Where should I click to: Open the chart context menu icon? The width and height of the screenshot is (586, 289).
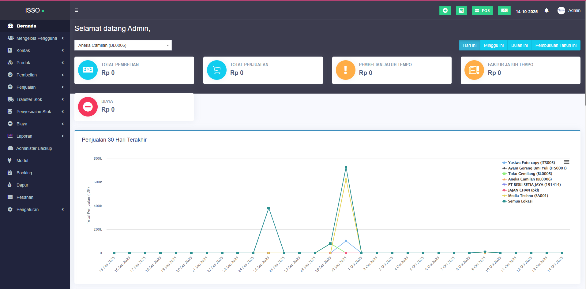(567, 162)
